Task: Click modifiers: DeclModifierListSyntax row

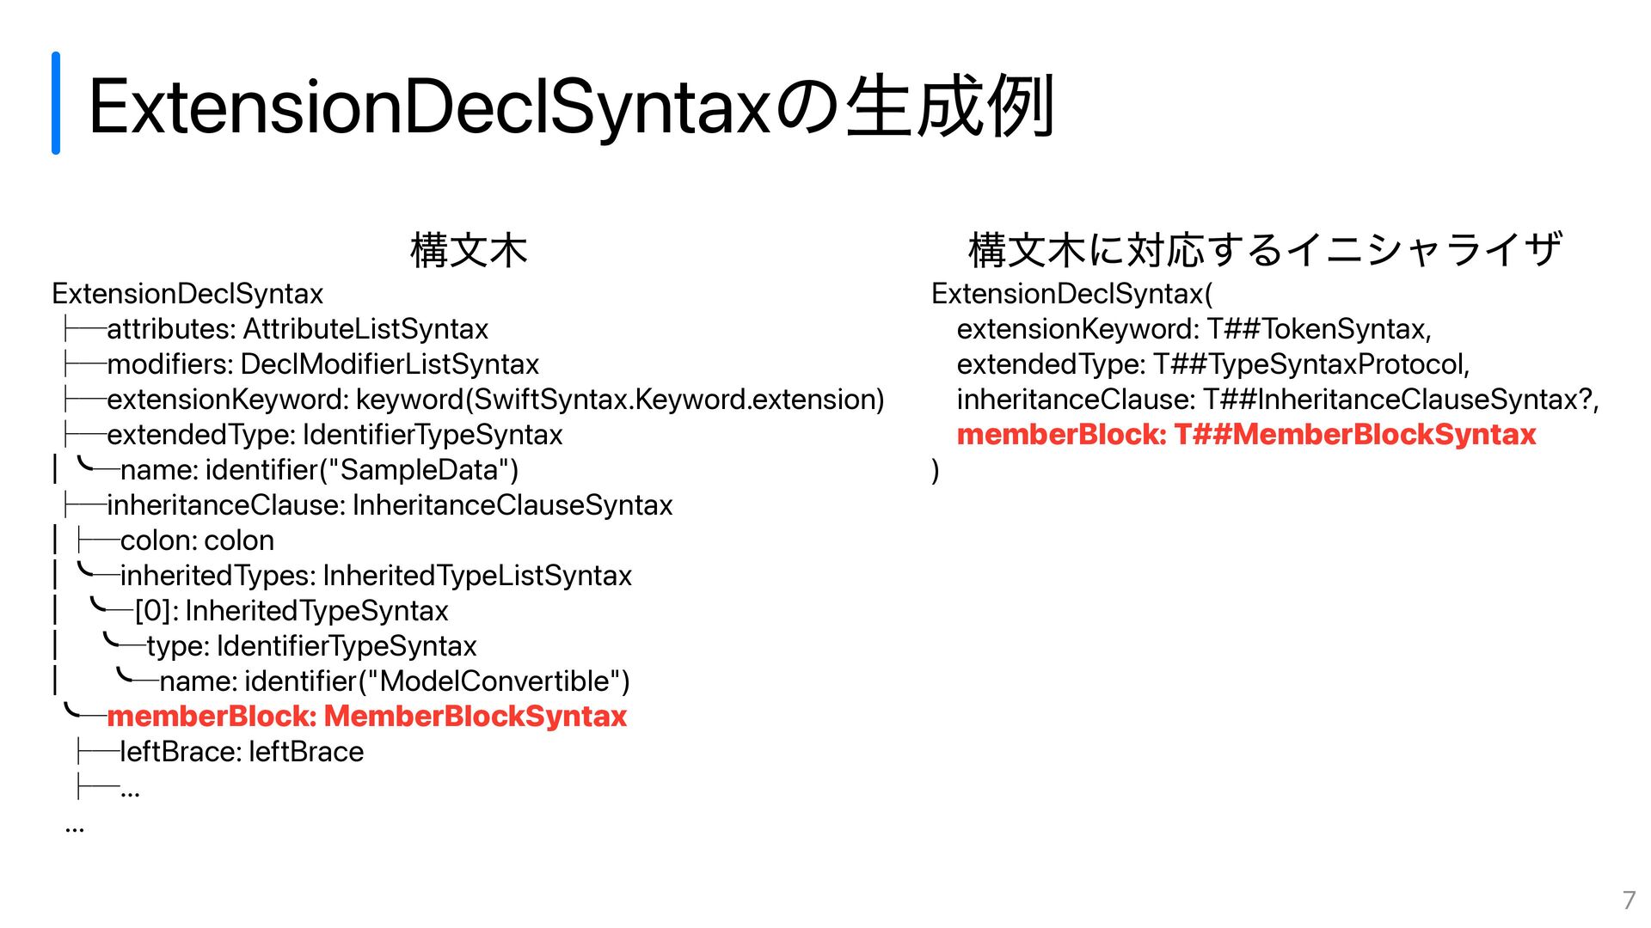Action: (322, 364)
